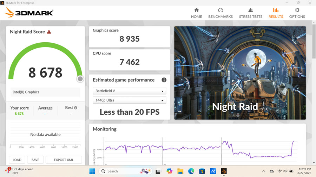Open OPTIONS gear icon

(x=297, y=10)
